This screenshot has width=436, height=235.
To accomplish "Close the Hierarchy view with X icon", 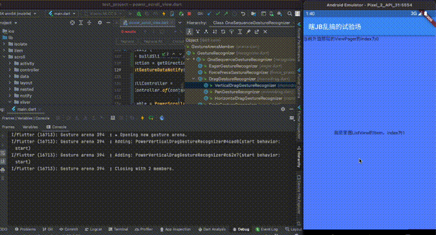I will (265, 32).
